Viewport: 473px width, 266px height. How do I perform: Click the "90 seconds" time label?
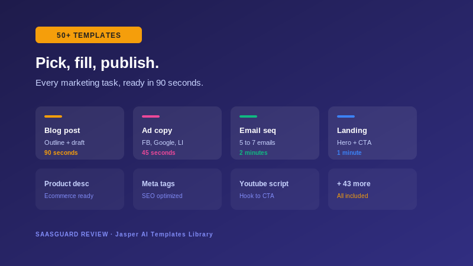click(x=61, y=153)
